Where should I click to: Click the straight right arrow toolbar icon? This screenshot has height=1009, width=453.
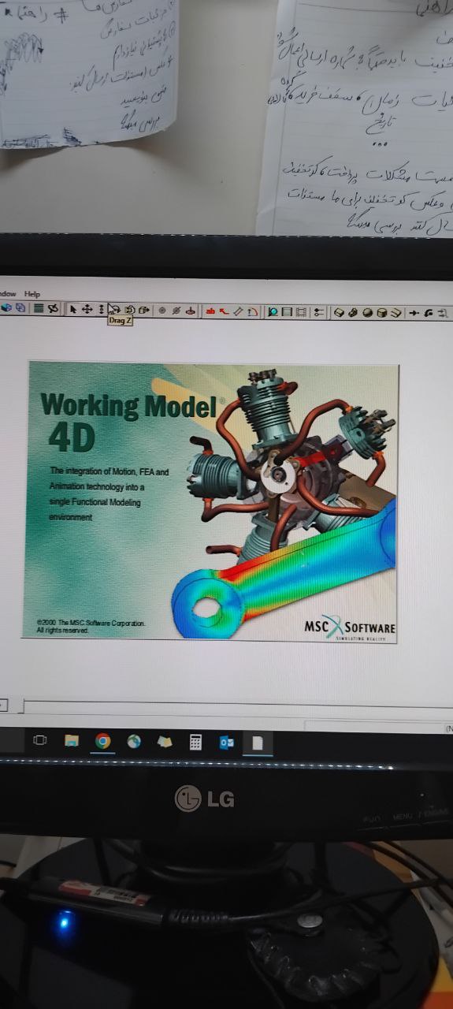pyautogui.click(x=414, y=312)
